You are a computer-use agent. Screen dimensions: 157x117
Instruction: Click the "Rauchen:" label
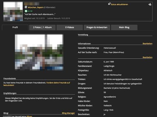pyautogui.click(x=82, y=75)
